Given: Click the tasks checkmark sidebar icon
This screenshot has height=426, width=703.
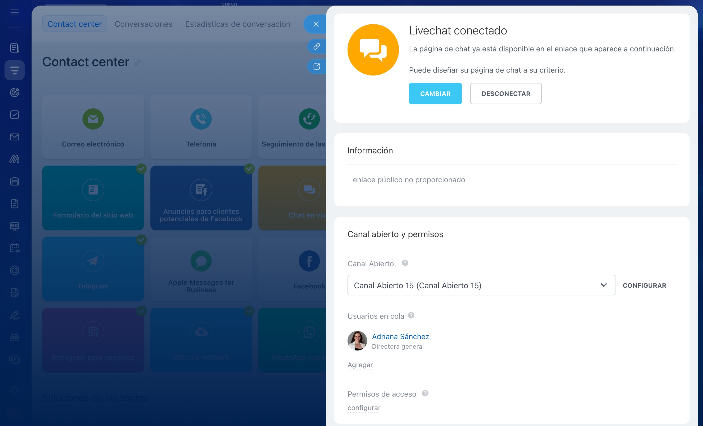Looking at the screenshot, I should point(15,114).
